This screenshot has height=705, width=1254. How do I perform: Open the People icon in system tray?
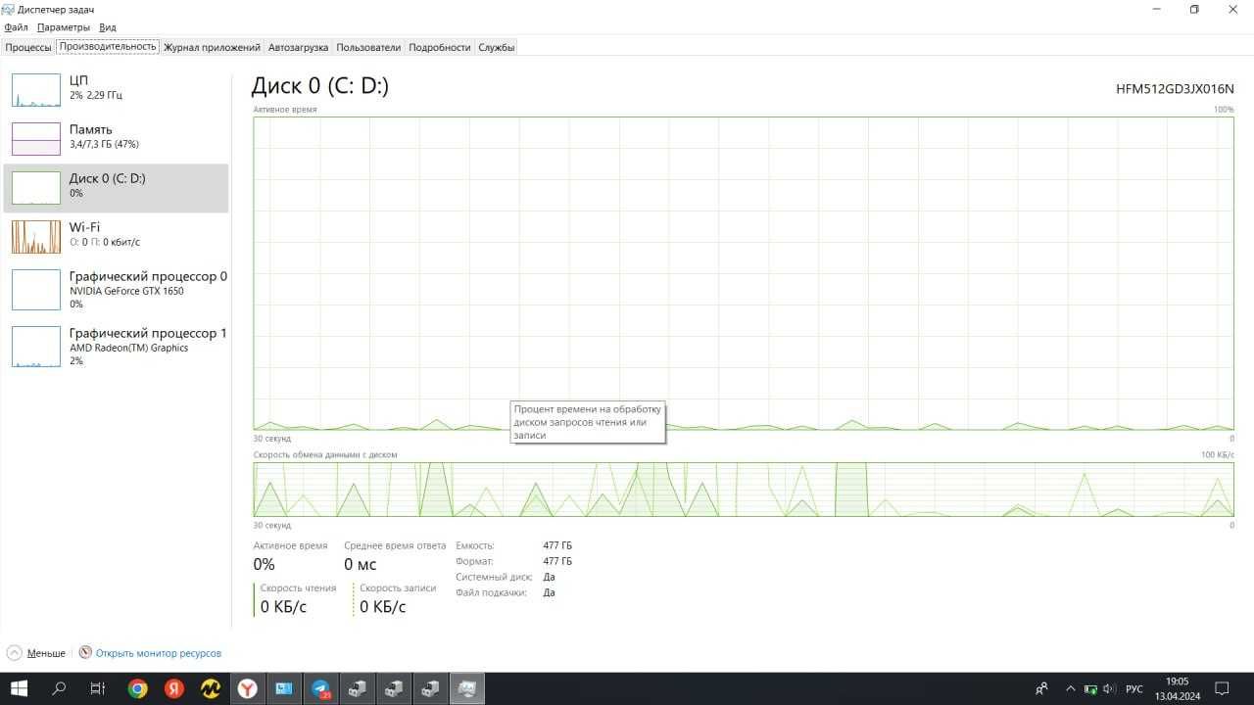pyautogui.click(x=1041, y=688)
